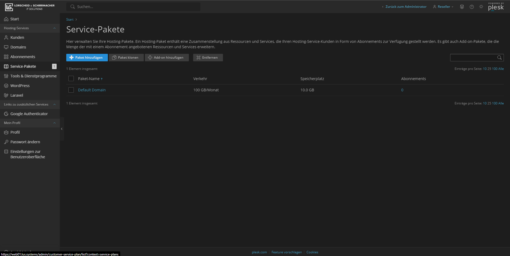The height and width of the screenshot is (256, 510).
Task: Click the help question mark icon
Action: 472,7
